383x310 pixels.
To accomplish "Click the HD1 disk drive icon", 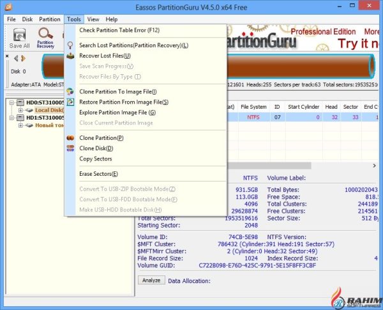I will click(20, 118).
